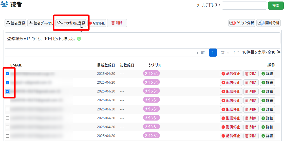Select page 1 in pagination

click(x=213, y=53)
